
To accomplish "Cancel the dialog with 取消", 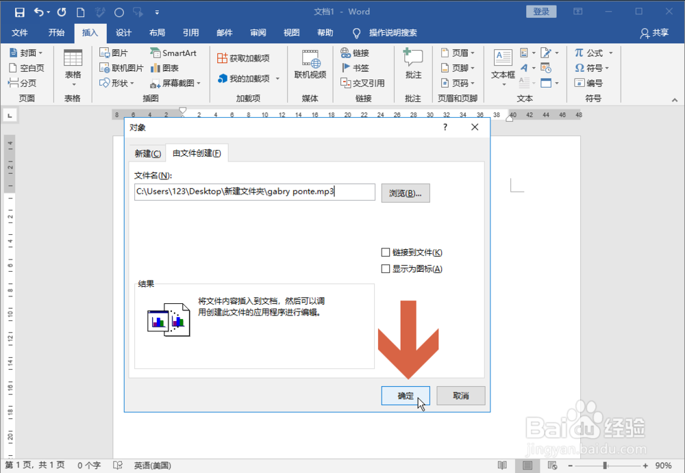I will 461,396.
